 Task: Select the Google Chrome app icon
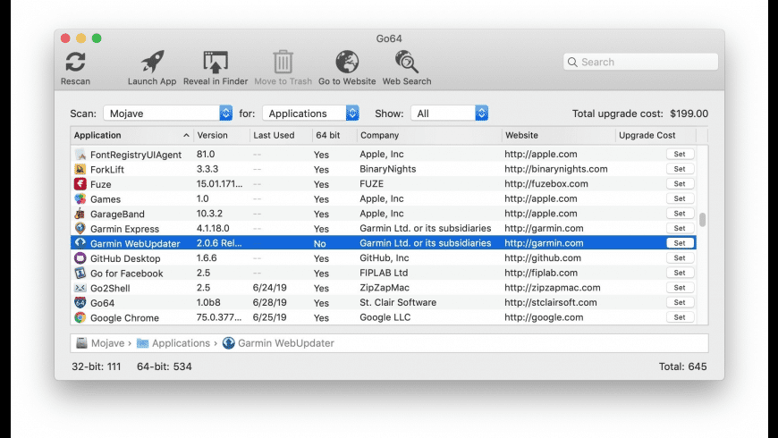pyautogui.click(x=80, y=317)
